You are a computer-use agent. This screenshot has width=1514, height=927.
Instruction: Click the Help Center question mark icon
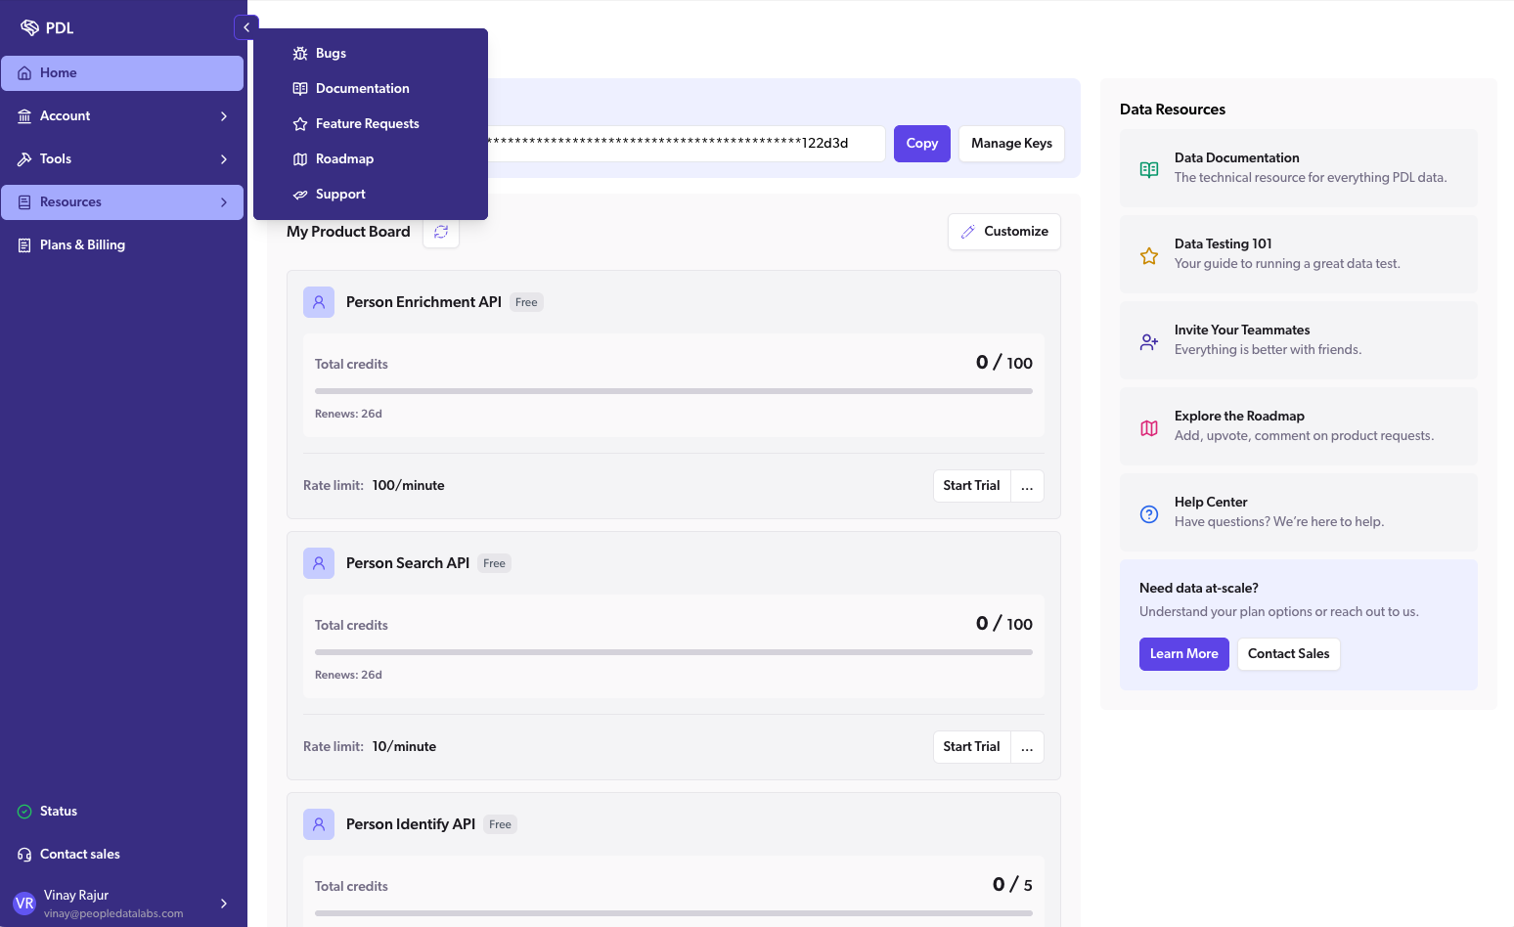(1149, 513)
